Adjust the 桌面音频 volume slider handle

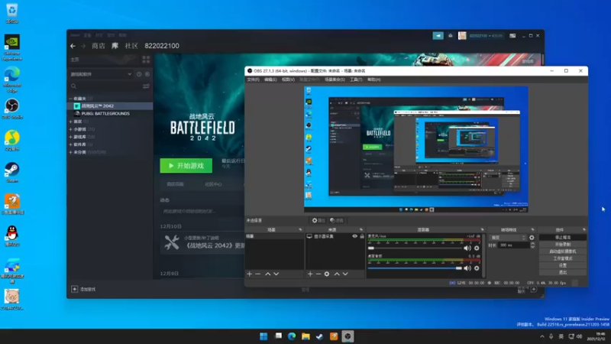(x=459, y=268)
